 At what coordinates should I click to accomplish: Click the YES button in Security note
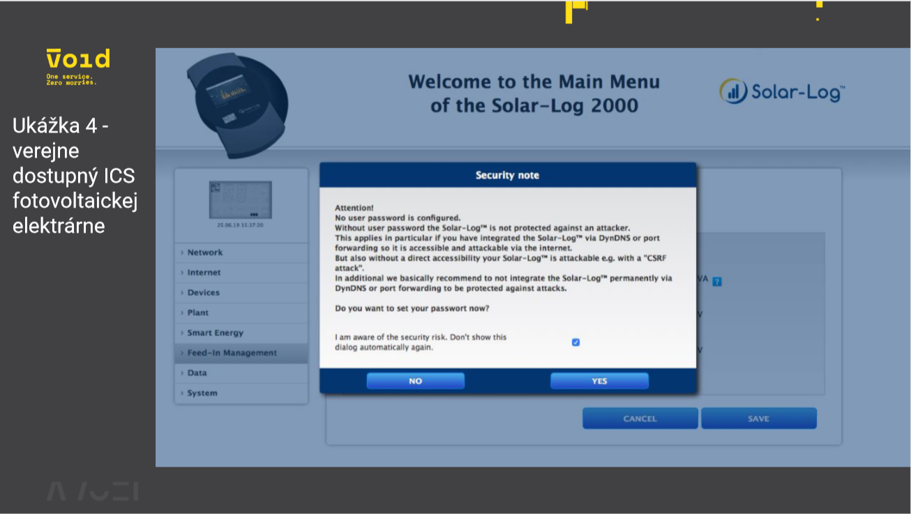point(599,381)
